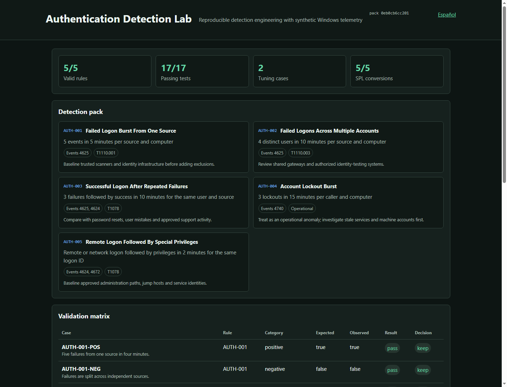The height and width of the screenshot is (387, 507).
Task: Click the Category column header
Action: (x=274, y=333)
